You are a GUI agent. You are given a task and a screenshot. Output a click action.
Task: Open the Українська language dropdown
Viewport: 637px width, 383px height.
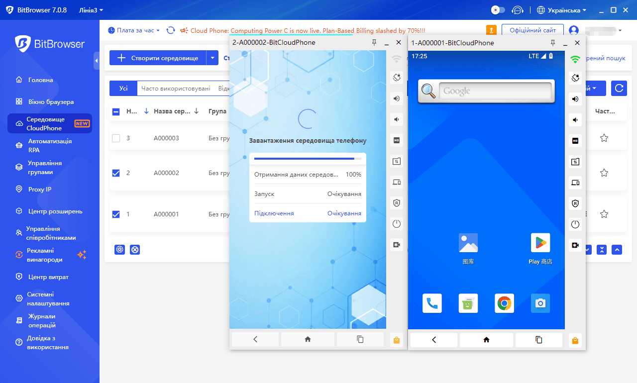(561, 10)
